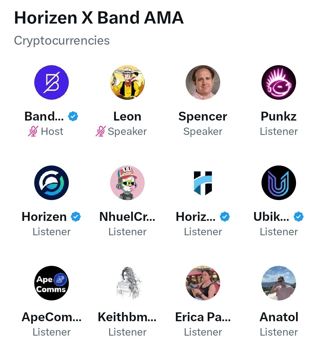Select the Horizen logo avatar
330x346 pixels.
pos(51,183)
